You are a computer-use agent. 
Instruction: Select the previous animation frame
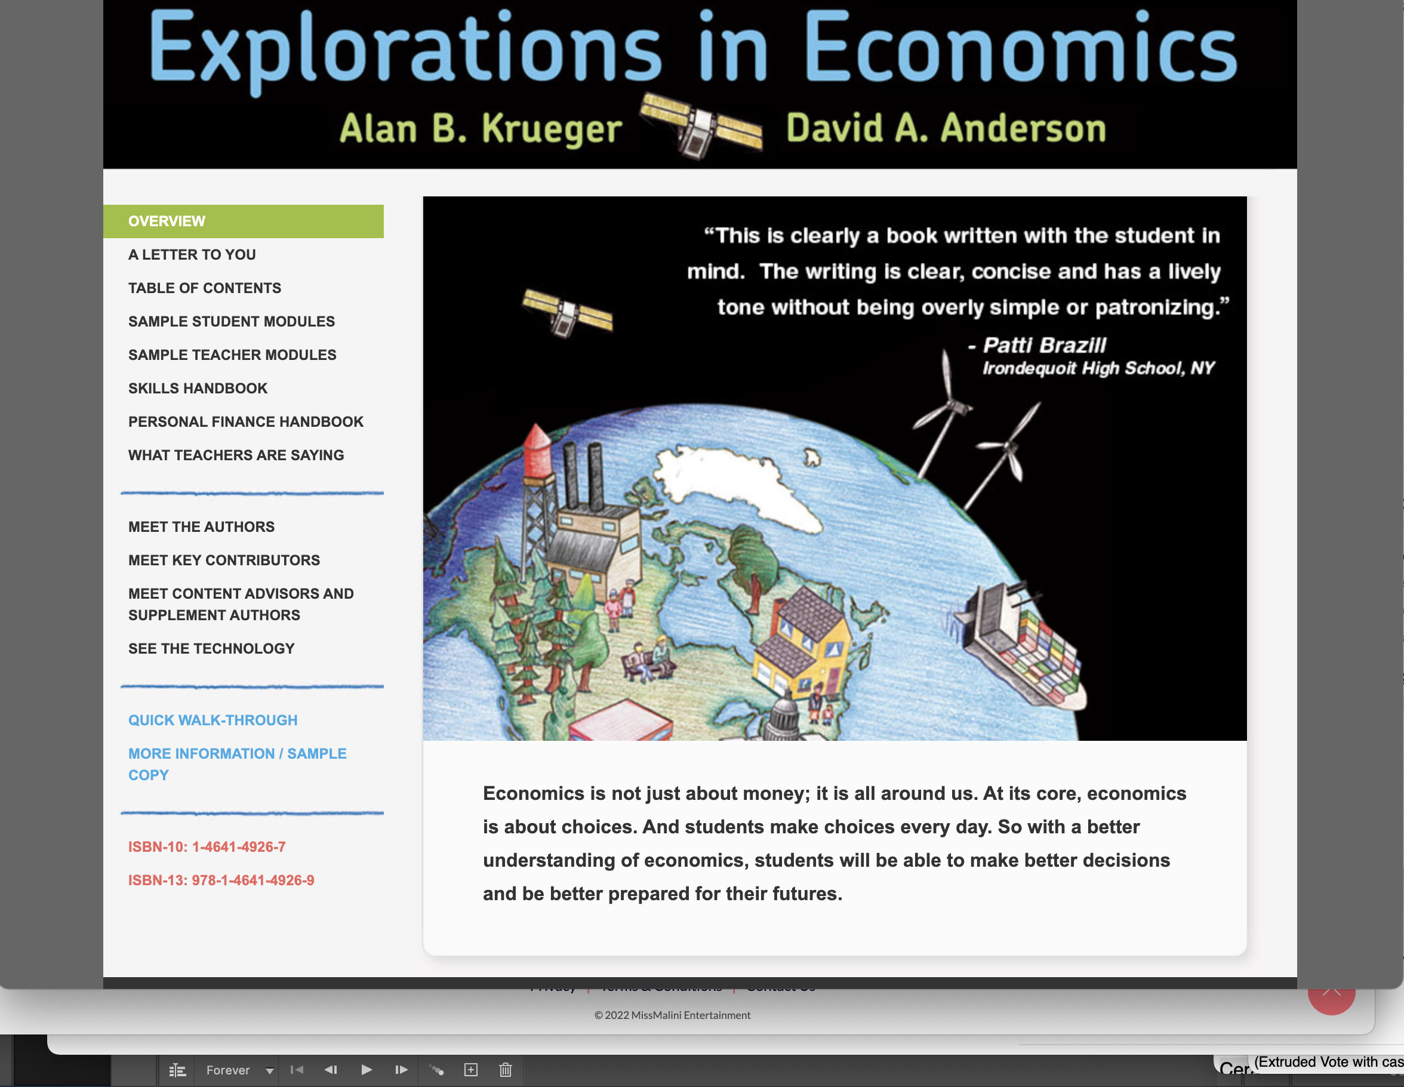(x=331, y=1070)
